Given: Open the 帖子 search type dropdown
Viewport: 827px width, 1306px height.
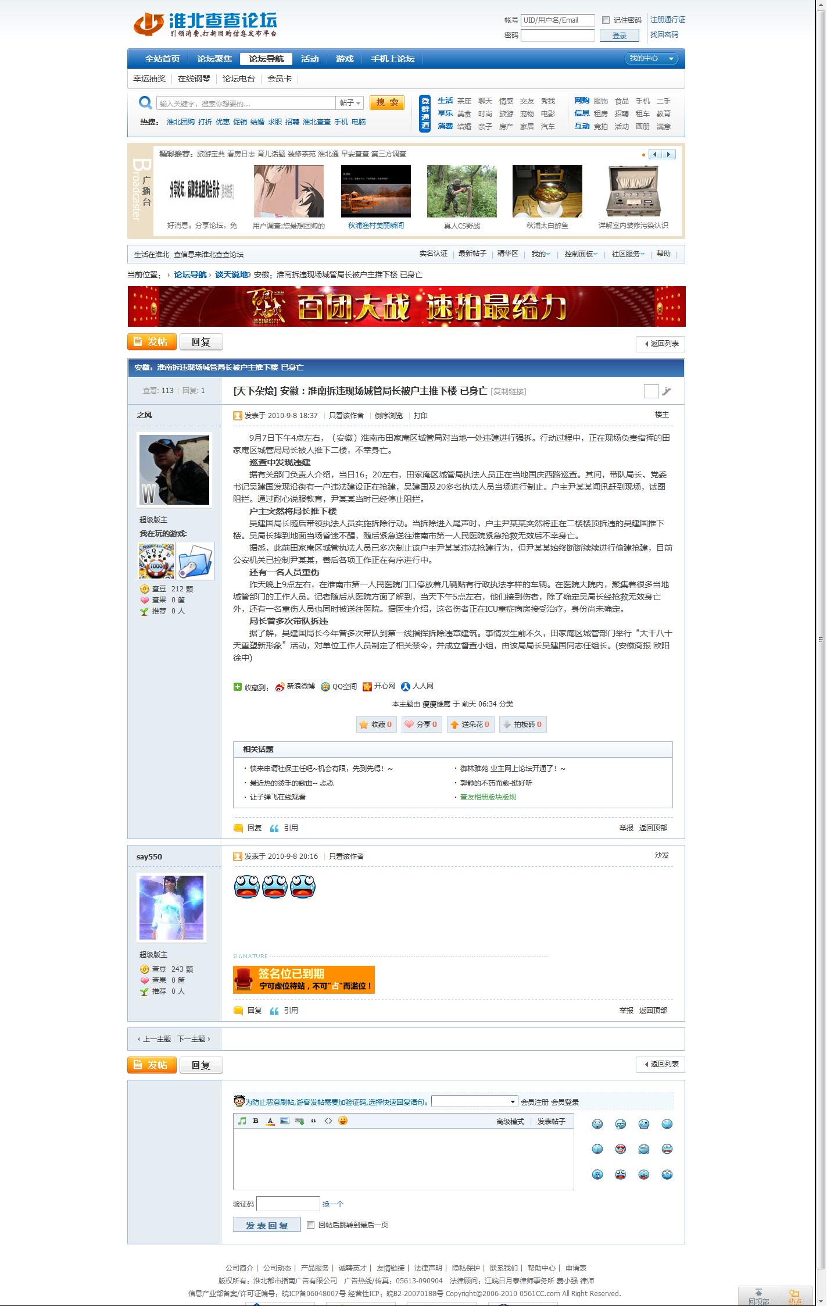Looking at the screenshot, I should pos(350,103).
